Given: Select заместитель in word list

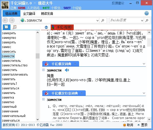Looking at the screenshot, I should 11,61.
